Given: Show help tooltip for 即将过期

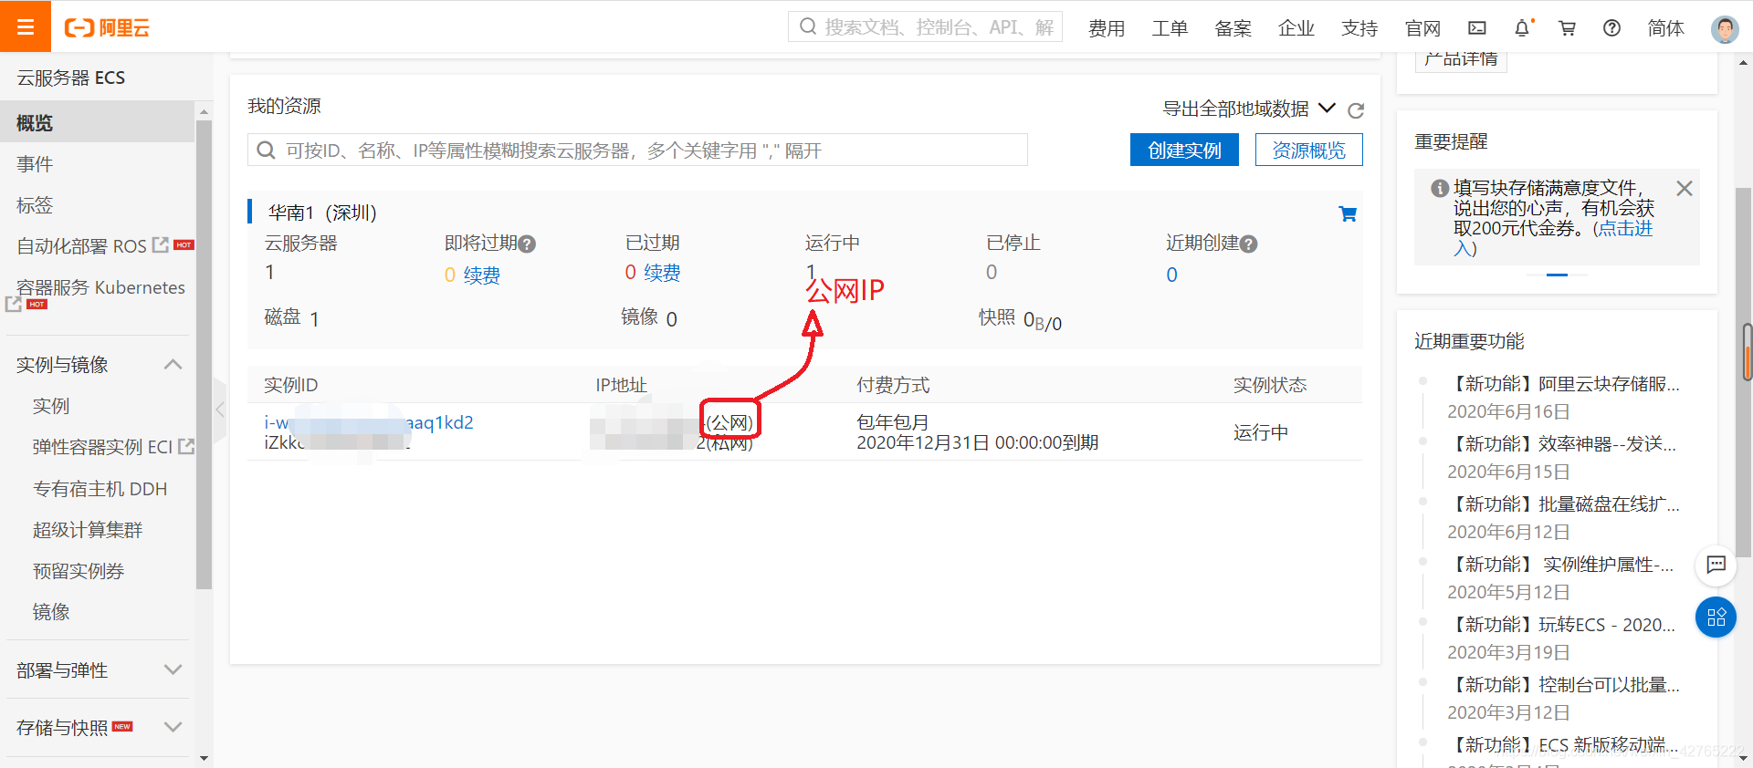Looking at the screenshot, I should click(x=527, y=244).
